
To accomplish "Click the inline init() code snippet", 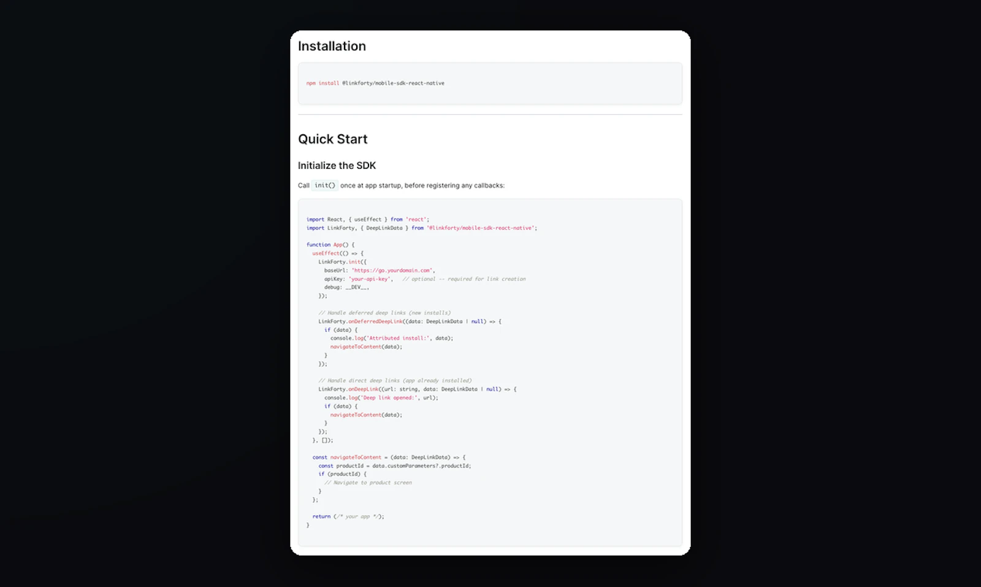I will tap(324, 185).
